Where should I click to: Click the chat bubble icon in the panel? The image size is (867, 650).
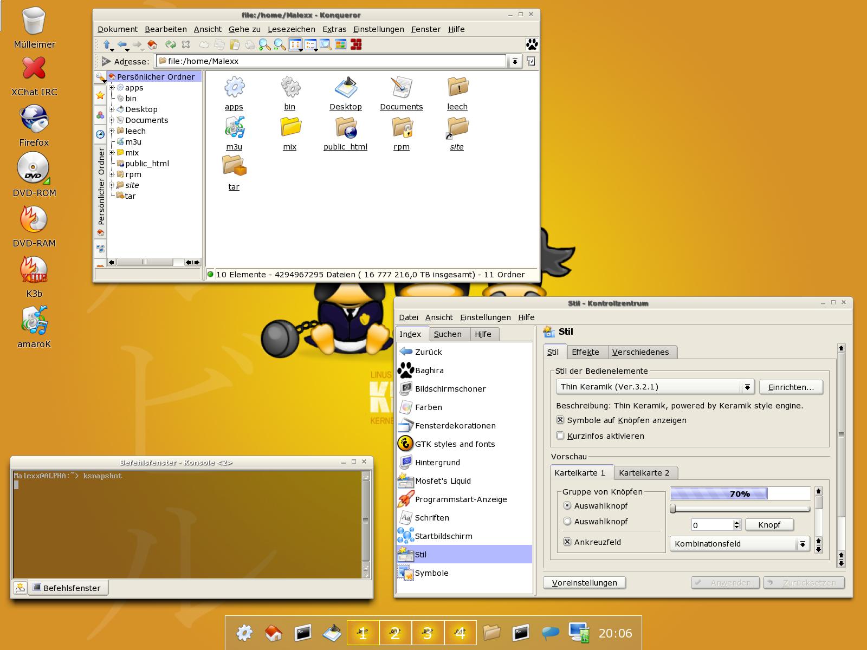coord(550,633)
